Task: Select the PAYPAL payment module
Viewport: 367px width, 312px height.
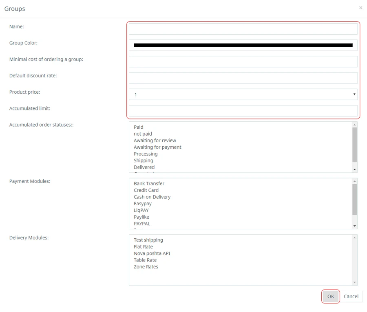Action: point(142,224)
